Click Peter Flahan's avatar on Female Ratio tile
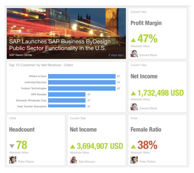Image resolution: width=194 pixels, height=173 pixels. point(134,160)
